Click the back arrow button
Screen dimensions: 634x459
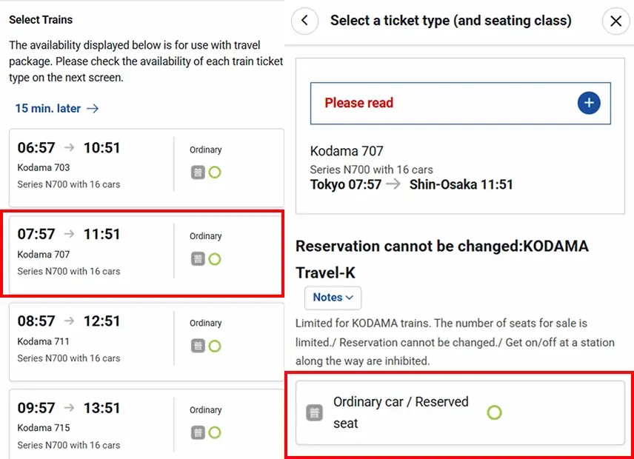pos(305,21)
